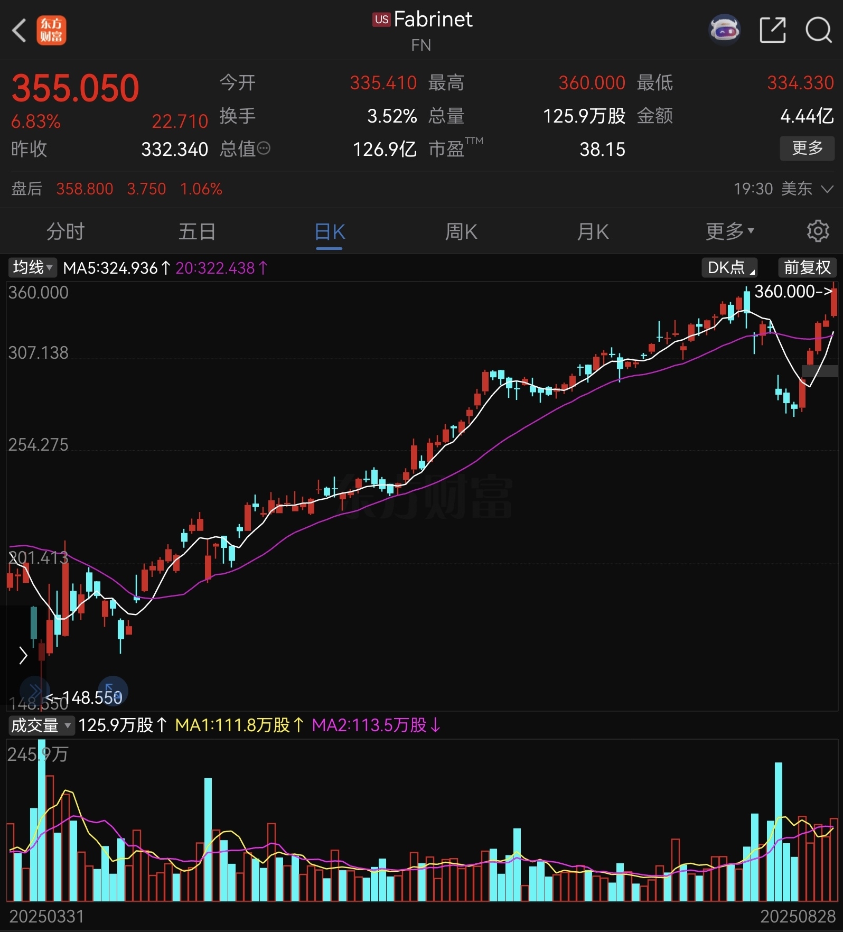Open chart settings gear icon

[x=818, y=231]
